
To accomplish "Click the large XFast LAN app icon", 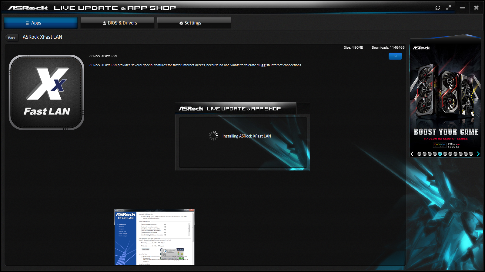I will [46, 92].
